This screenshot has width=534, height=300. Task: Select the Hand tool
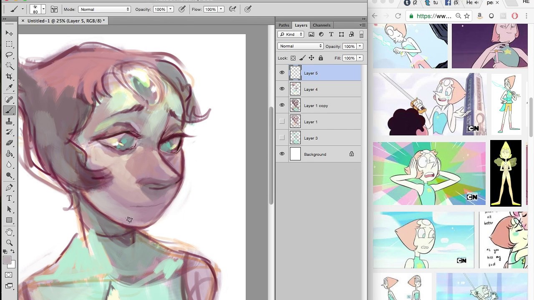pyautogui.click(x=9, y=232)
